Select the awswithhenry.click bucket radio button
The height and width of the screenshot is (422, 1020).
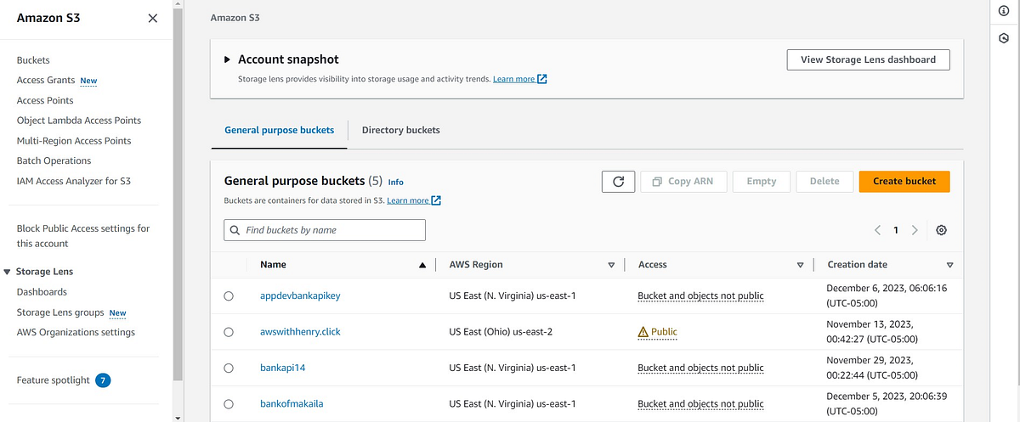[x=229, y=332]
